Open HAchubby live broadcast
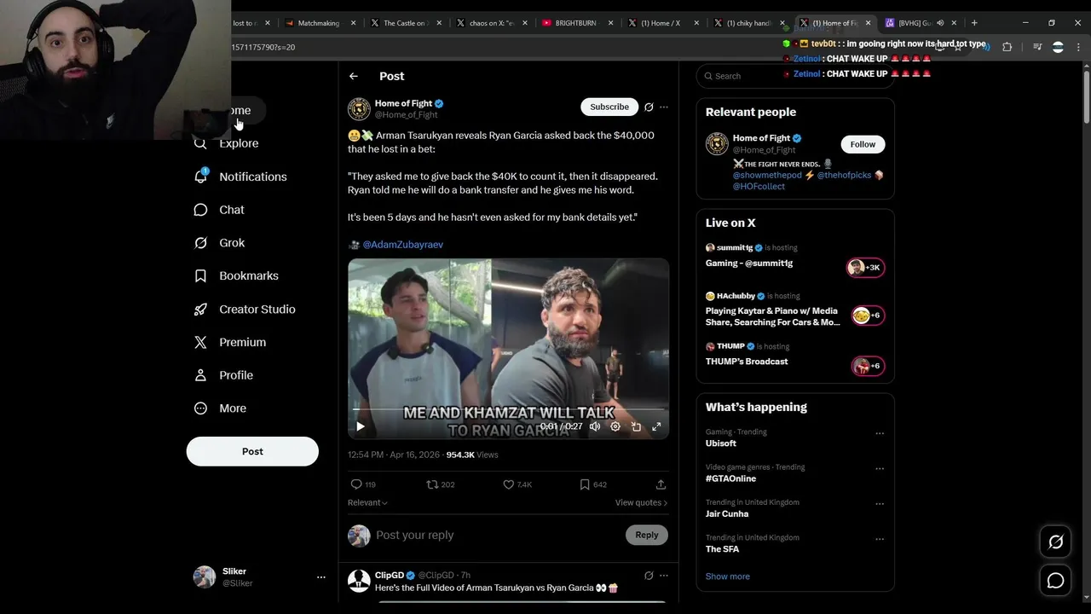 click(794, 310)
